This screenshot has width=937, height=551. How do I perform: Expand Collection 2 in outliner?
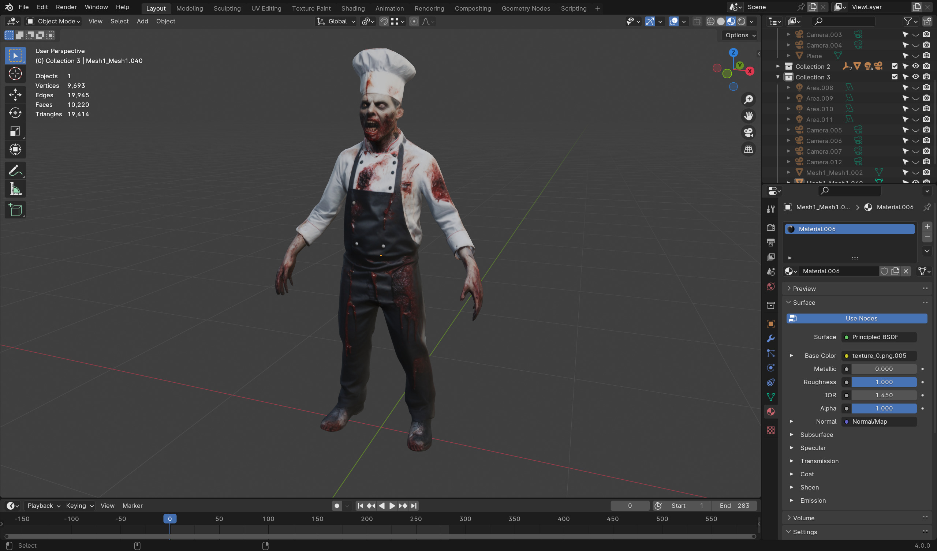[778, 66]
